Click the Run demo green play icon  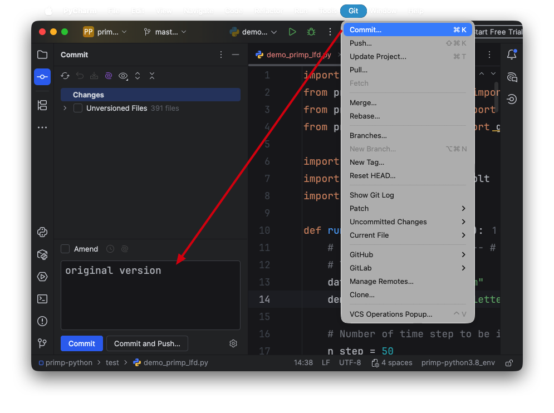pyautogui.click(x=292, y=32)
